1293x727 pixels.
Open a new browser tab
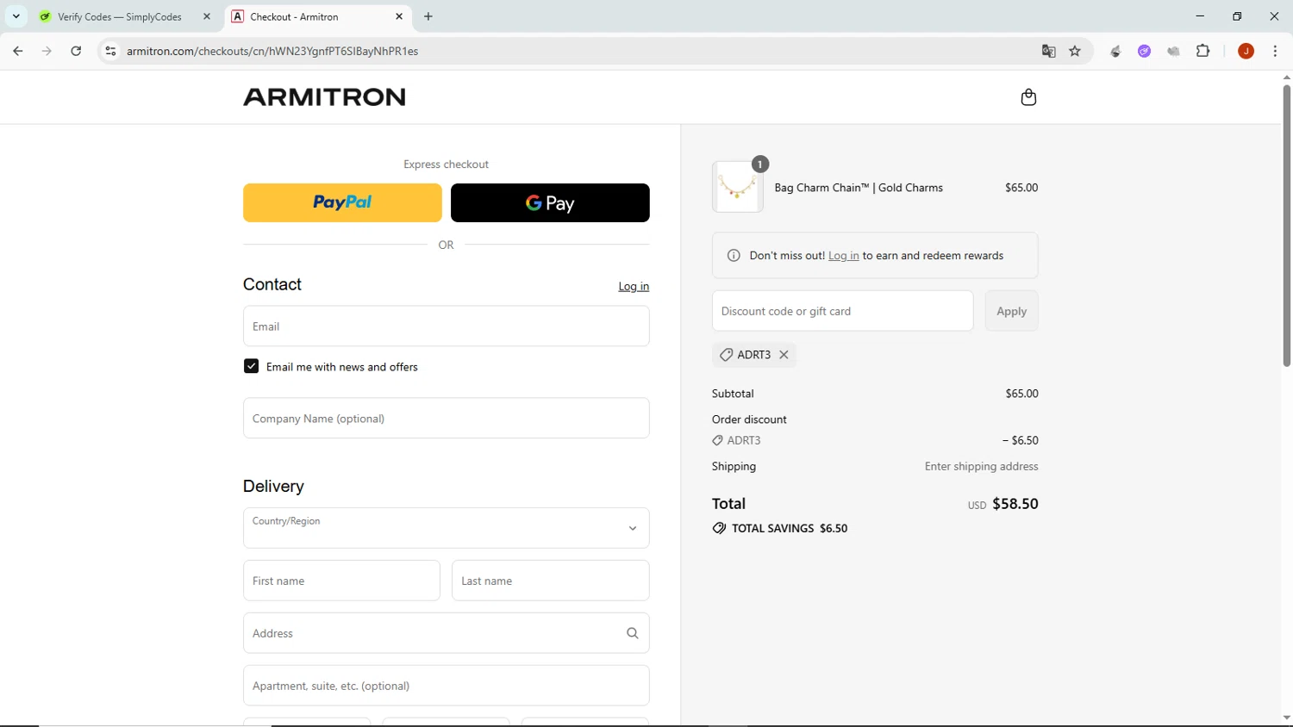pos(428,16)
